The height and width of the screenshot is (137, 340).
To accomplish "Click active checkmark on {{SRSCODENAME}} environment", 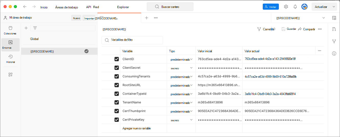I will click(x=86, y=51).
